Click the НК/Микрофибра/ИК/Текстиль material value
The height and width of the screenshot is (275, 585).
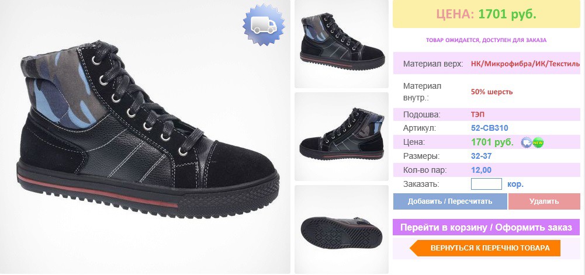click(525, 64)
